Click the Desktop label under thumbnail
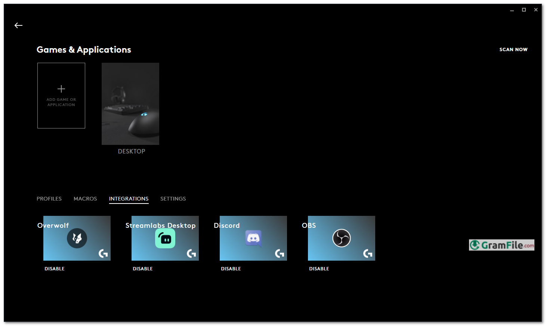This screenshot has height=326, width=546. point(132,151)
